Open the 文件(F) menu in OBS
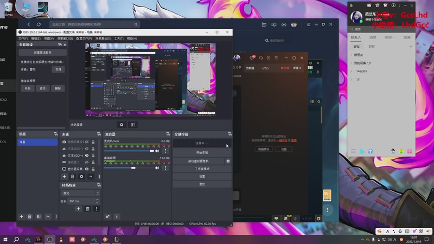Image resolution: width=434 pixels, height=244 pixels. coord(23,38)
